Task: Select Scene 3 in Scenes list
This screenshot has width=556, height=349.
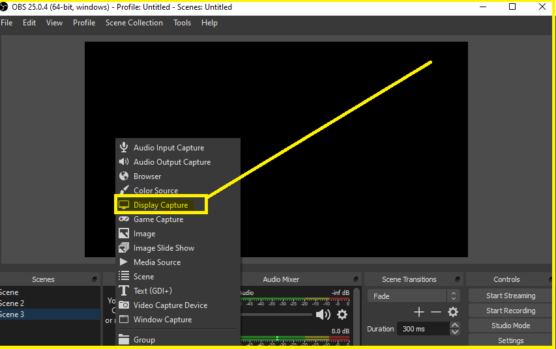Action: [x=50, y=314]
